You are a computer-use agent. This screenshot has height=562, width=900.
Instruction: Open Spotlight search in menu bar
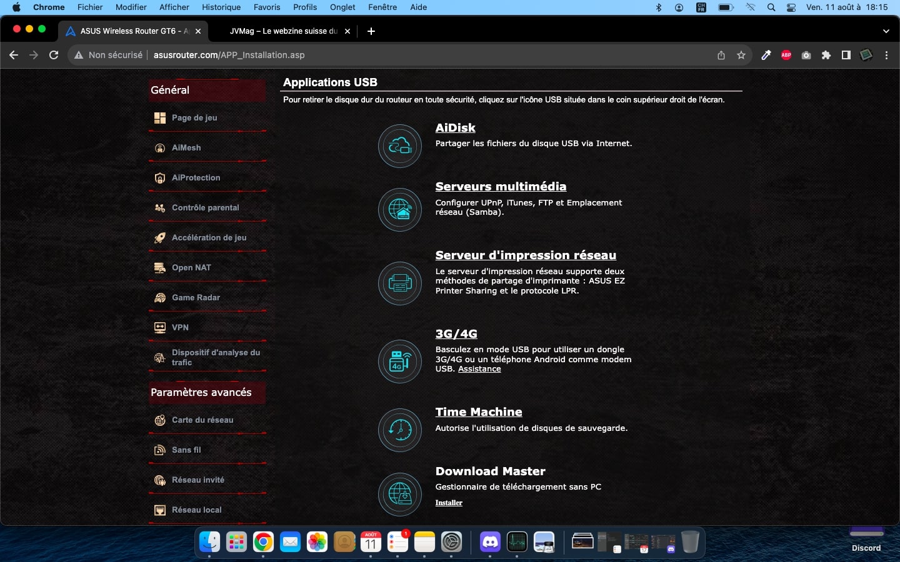pos(771,7)
